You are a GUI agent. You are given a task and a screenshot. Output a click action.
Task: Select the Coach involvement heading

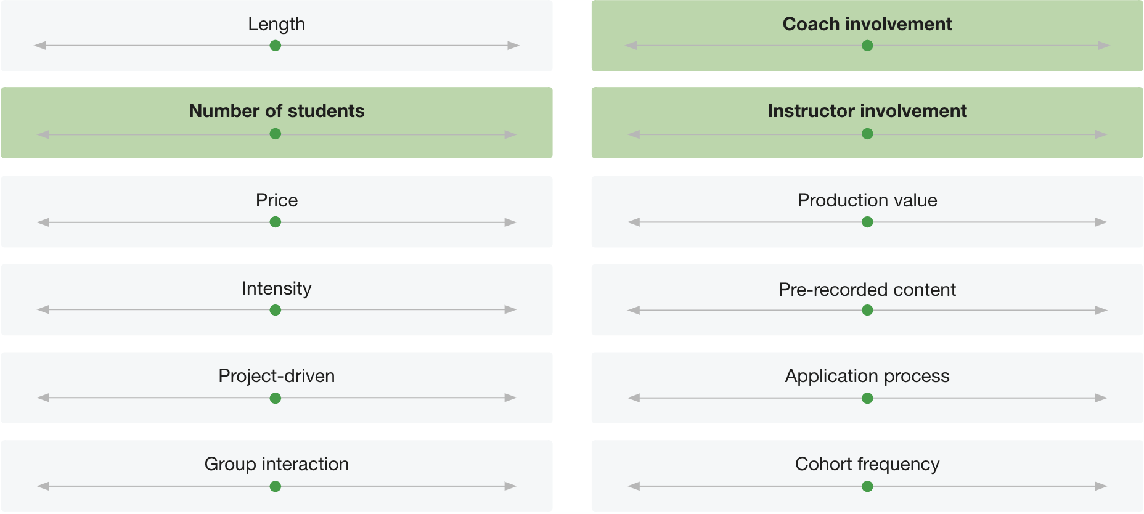[867, 24]
